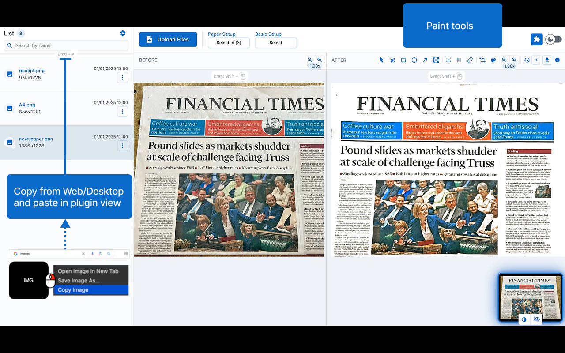The image size is (565, 353).
Task: Click the 886×1200 dimensions text
Action: coord(30,112)
